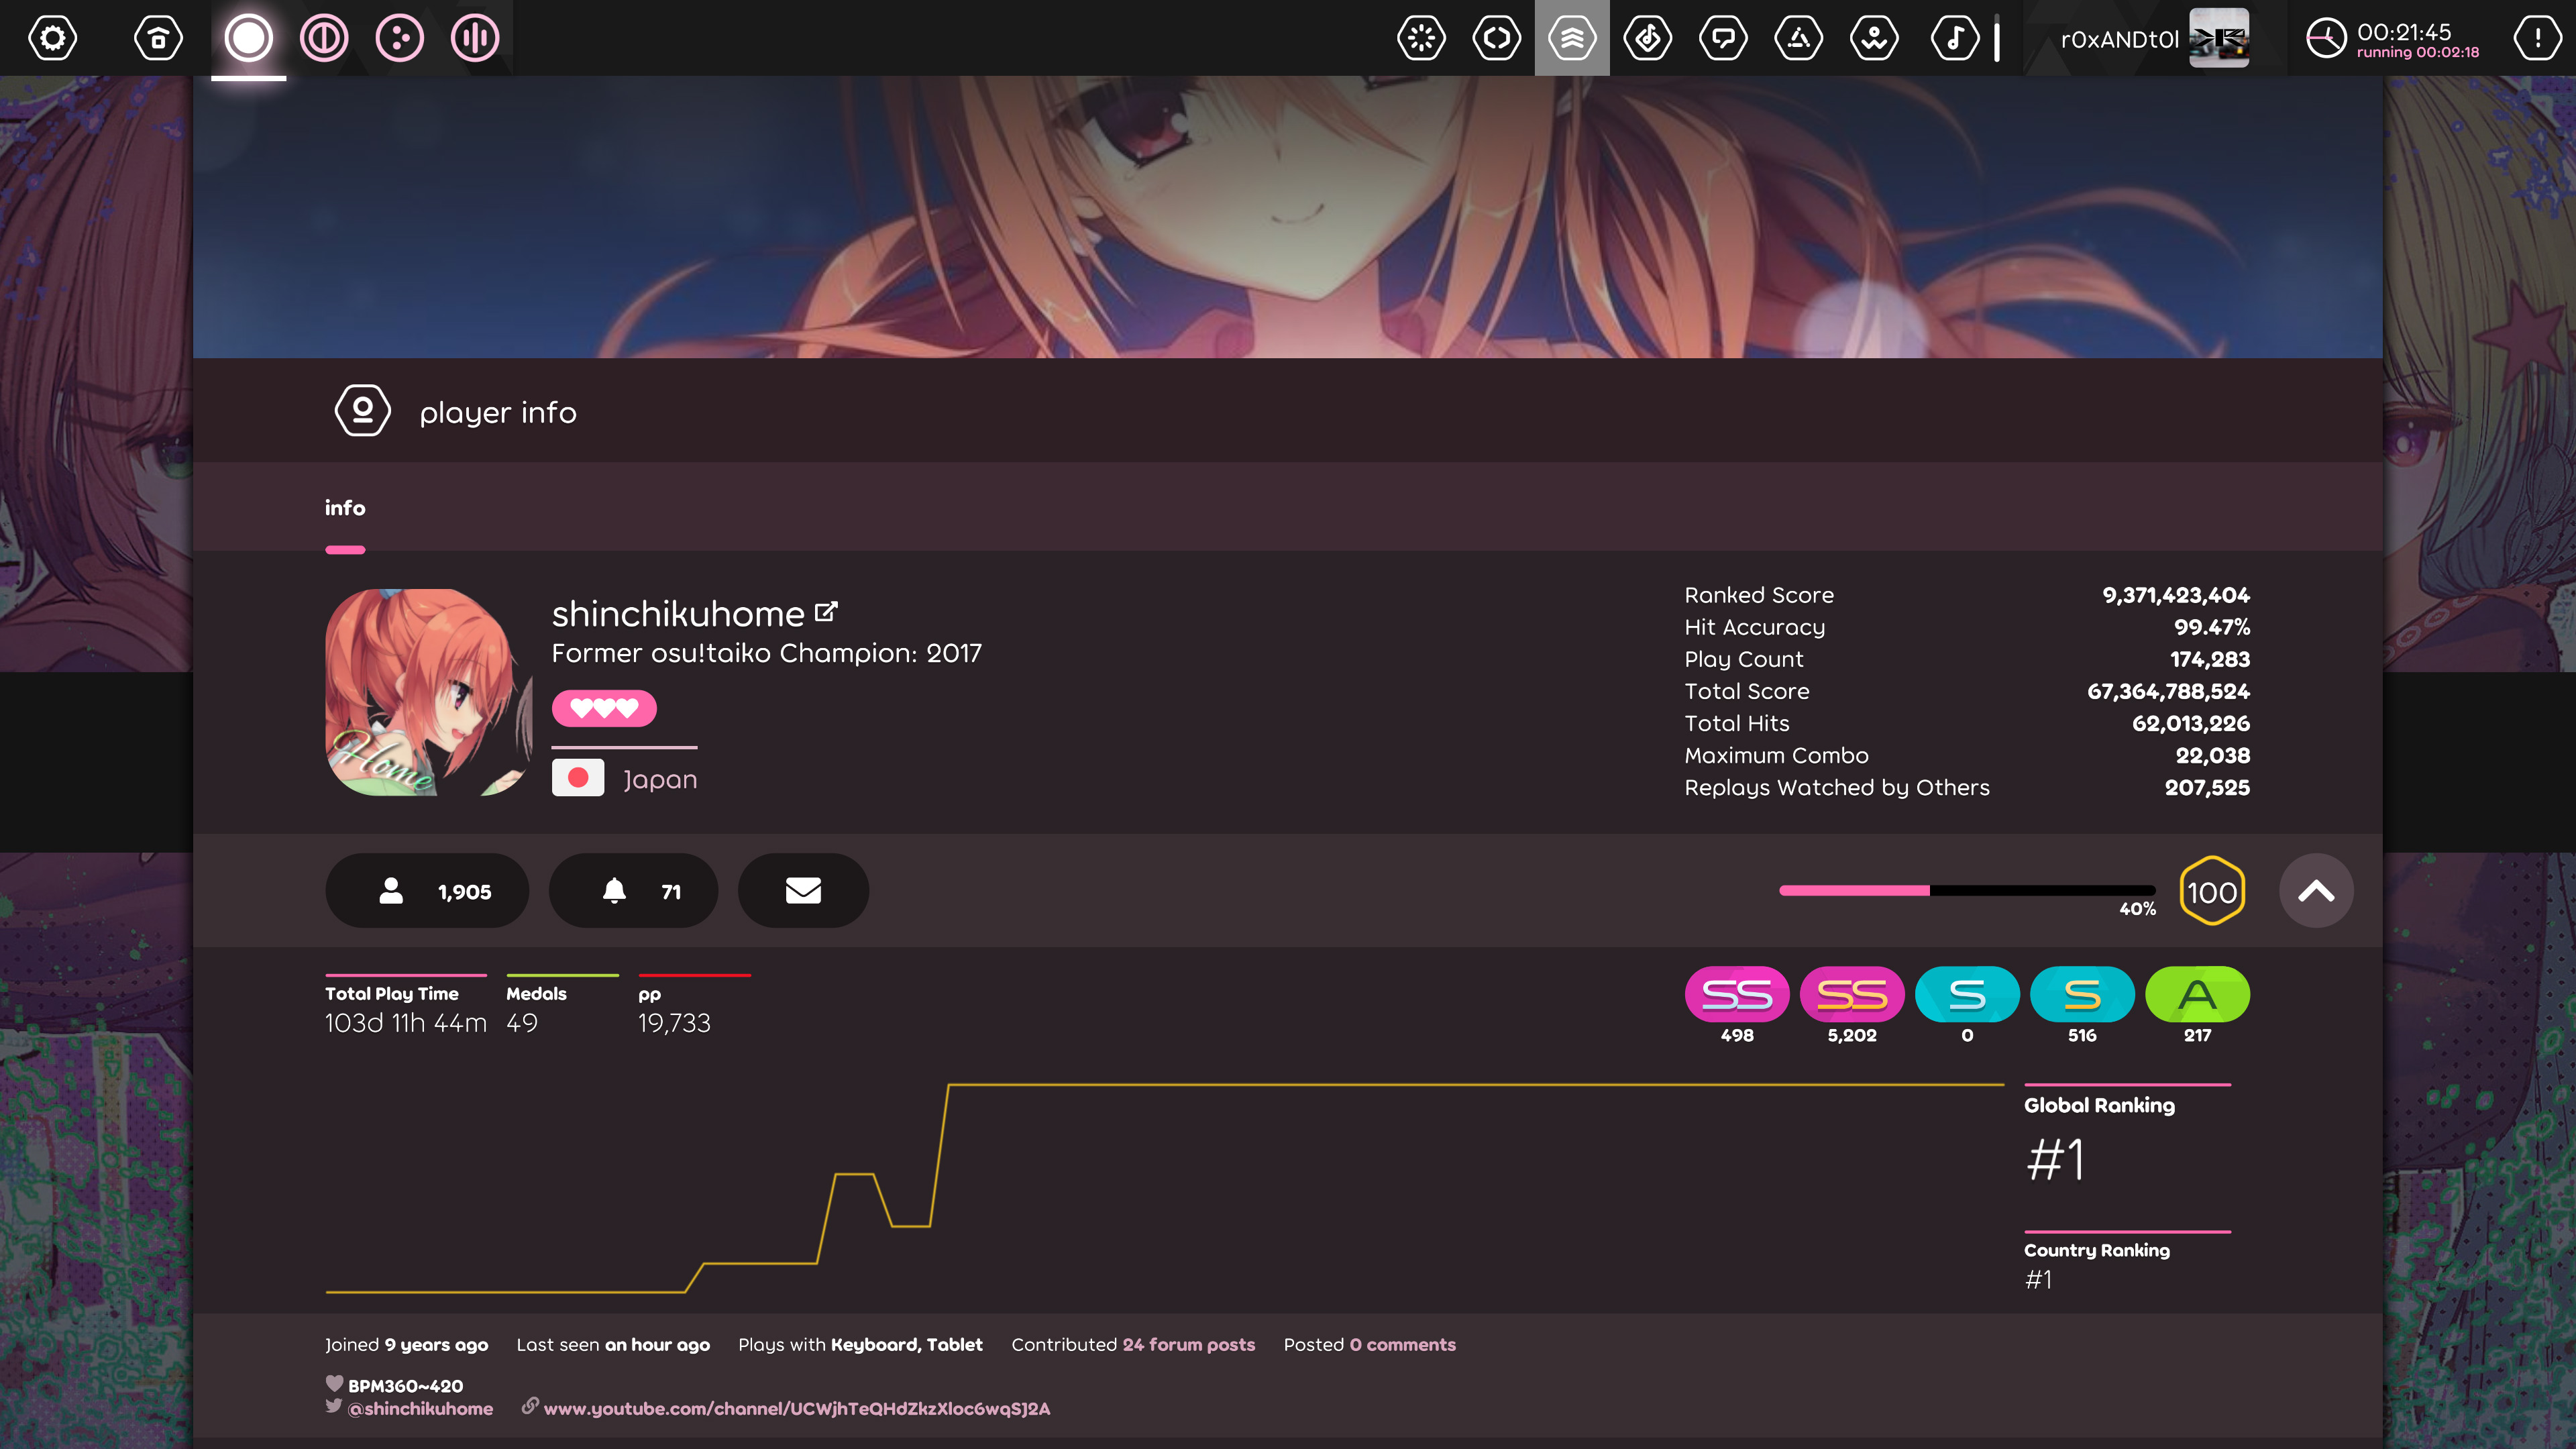The image size is (2576, 1449).
Task: Switch to the osu!catch ruleset
Action: pyautogui.click(x=399, y=38)
